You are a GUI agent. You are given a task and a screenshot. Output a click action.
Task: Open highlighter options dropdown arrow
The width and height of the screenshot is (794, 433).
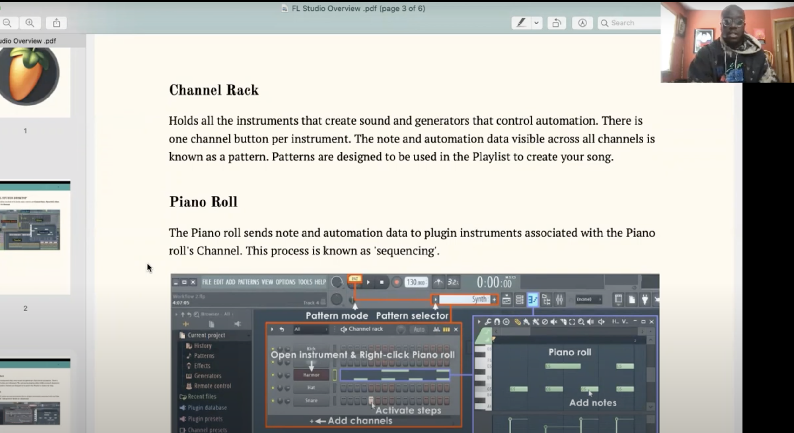coord(536,23)
